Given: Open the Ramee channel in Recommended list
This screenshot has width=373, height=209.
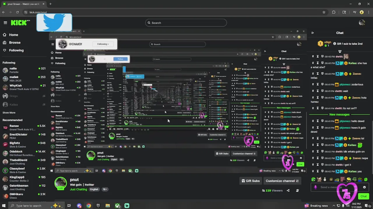Looking at the screenshot, I should 24,127.
